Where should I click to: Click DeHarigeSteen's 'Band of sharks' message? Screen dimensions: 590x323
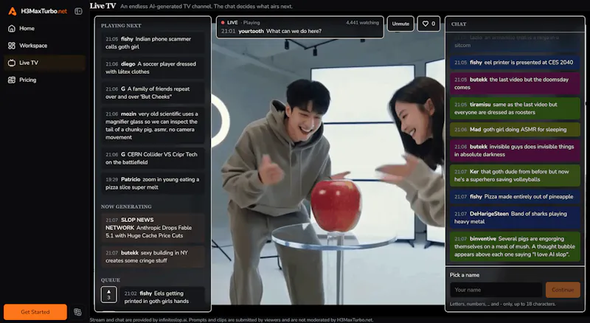515,218
